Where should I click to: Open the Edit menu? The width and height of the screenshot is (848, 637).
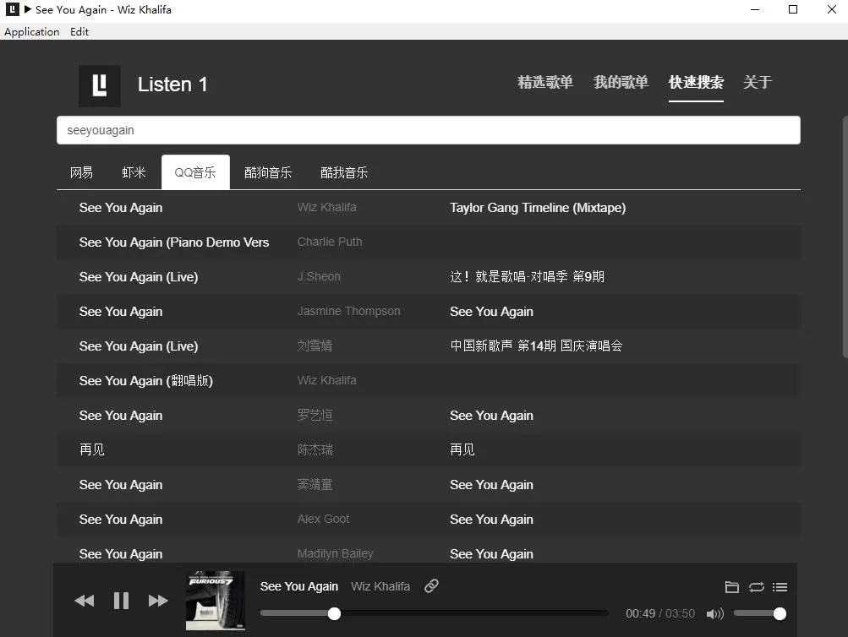coord(79,32)
